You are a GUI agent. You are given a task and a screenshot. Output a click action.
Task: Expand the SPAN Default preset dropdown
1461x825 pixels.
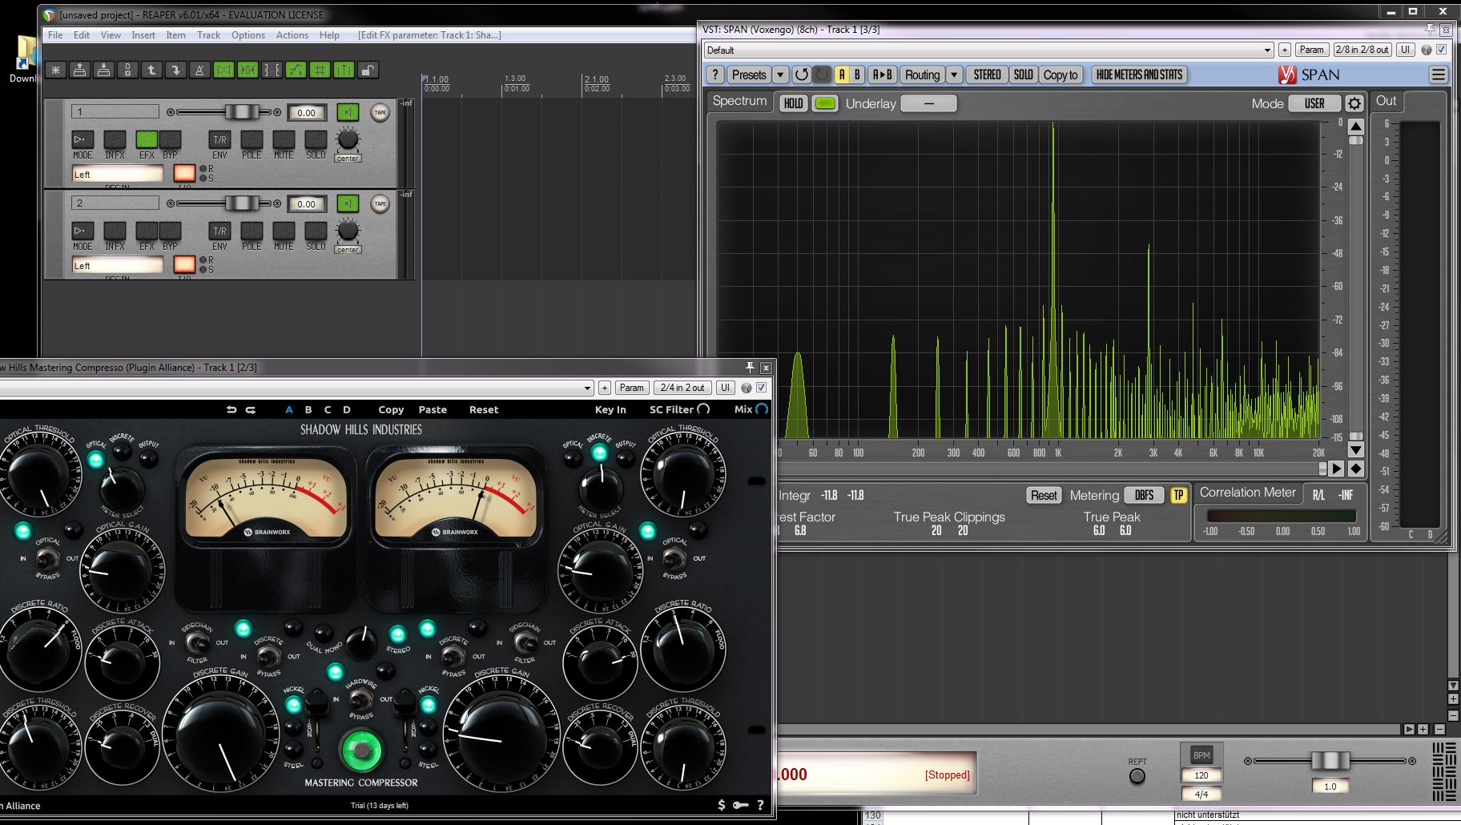pyautogui.click(x=1266, y=50)
